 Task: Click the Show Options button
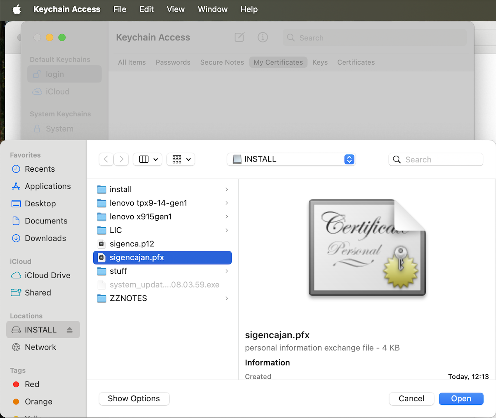pyautogui.click(x=134, y=399)
